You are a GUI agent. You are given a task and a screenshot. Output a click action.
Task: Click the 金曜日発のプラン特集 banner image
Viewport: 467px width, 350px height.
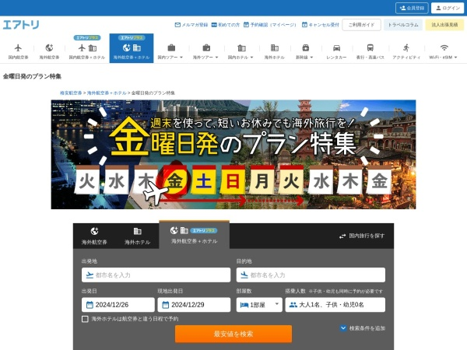233,155
